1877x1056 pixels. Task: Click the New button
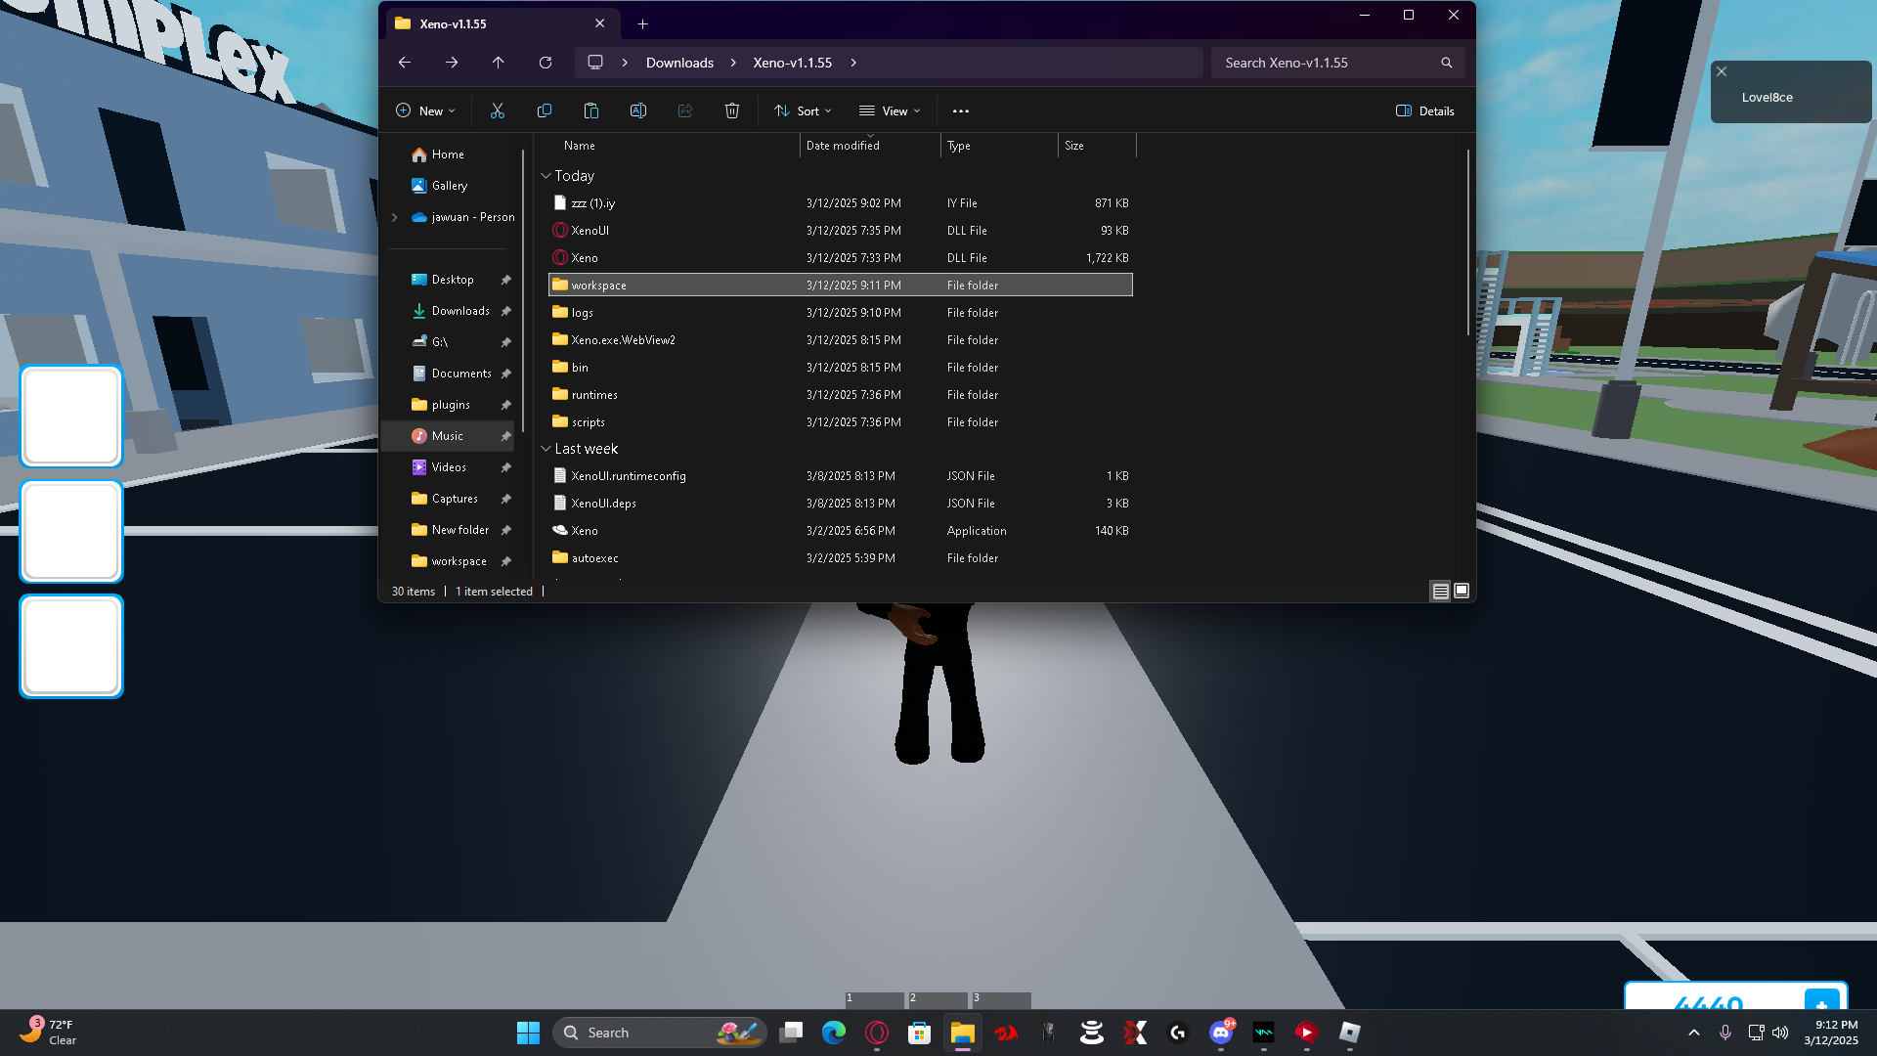(425, 110)
